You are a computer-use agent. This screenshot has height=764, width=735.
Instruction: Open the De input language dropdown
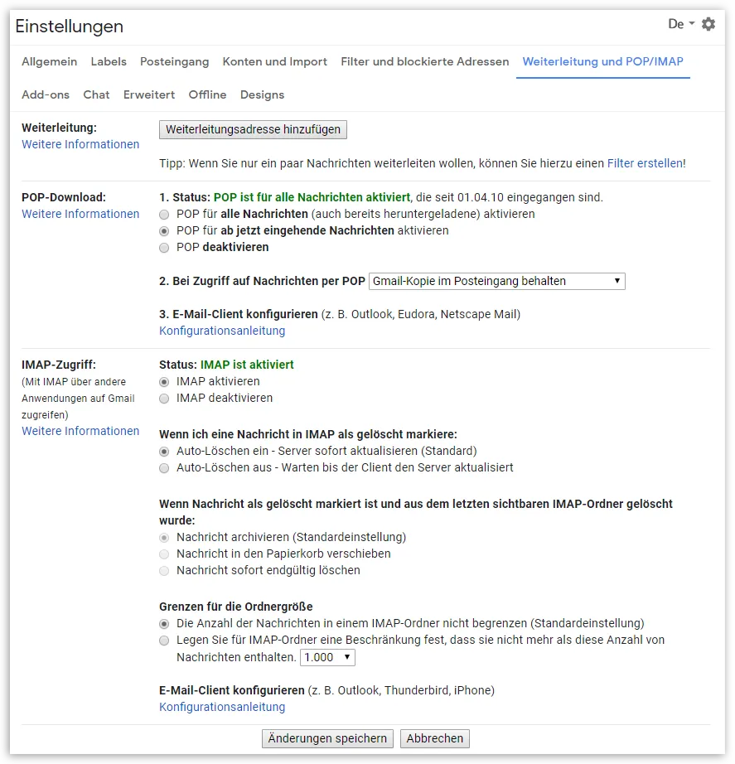point(681,24)
